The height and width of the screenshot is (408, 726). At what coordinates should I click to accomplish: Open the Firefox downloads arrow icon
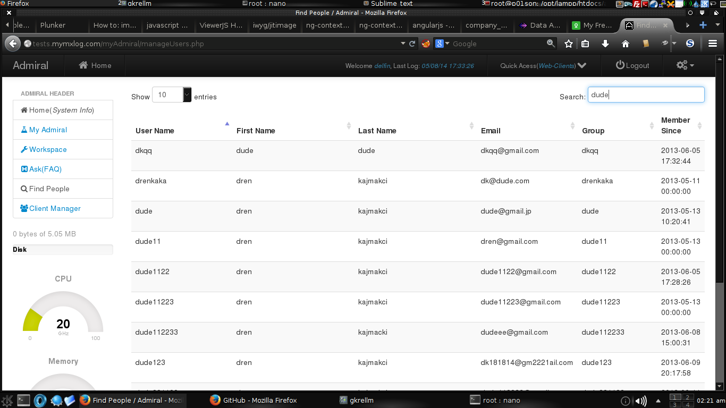coord(605,44)
